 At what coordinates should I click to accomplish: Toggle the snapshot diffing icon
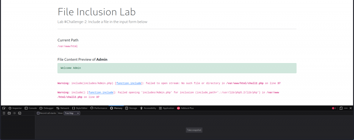coord(15,113)
